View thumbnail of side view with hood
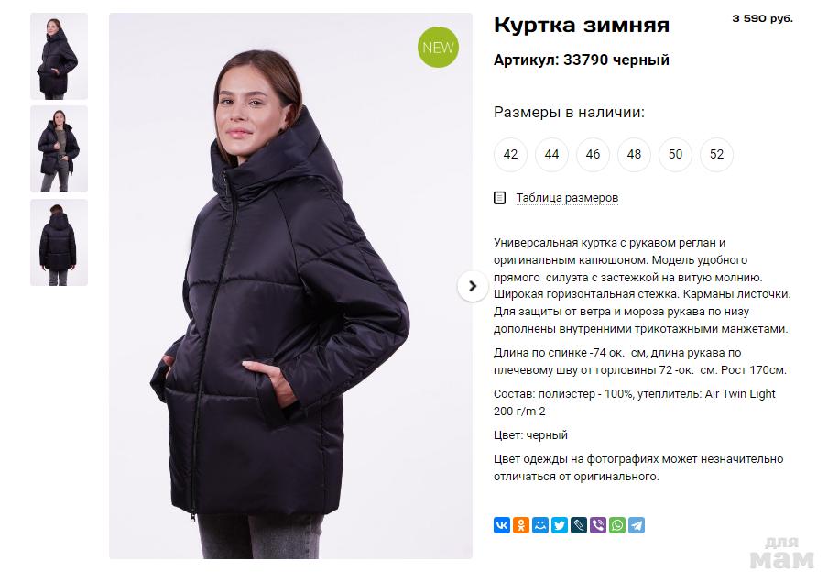 click(x=60, y=56)
